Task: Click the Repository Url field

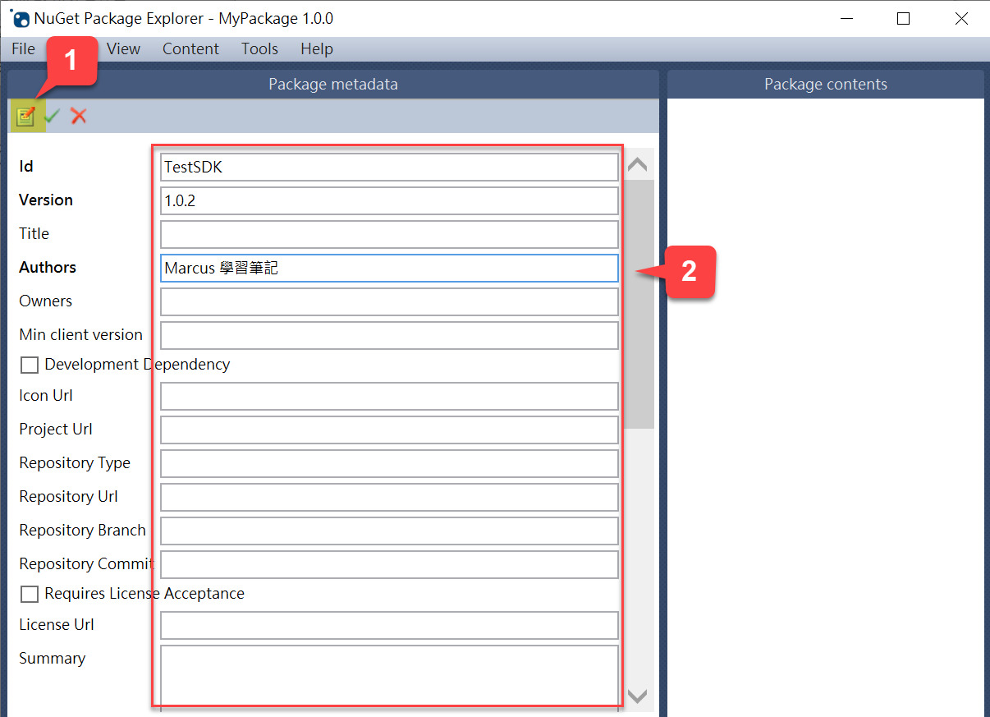Action: pyautogui.click(x=388, y=497)
